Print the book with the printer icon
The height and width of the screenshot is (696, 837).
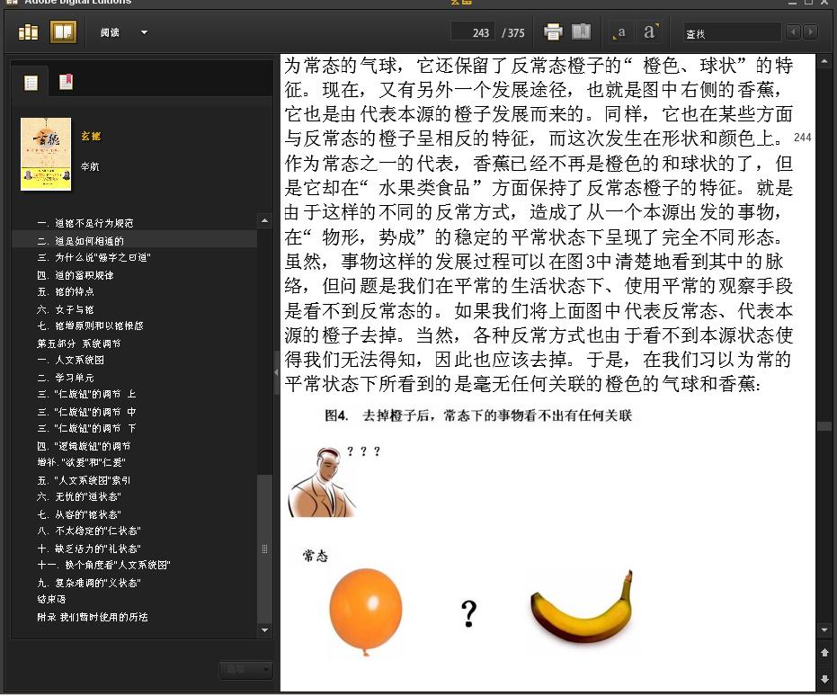(553, 32)
